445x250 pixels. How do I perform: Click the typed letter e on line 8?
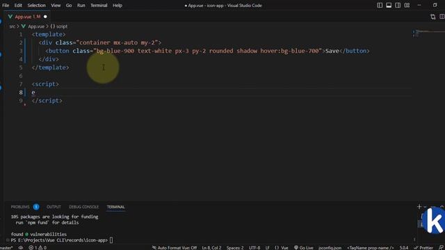(33, 92)
